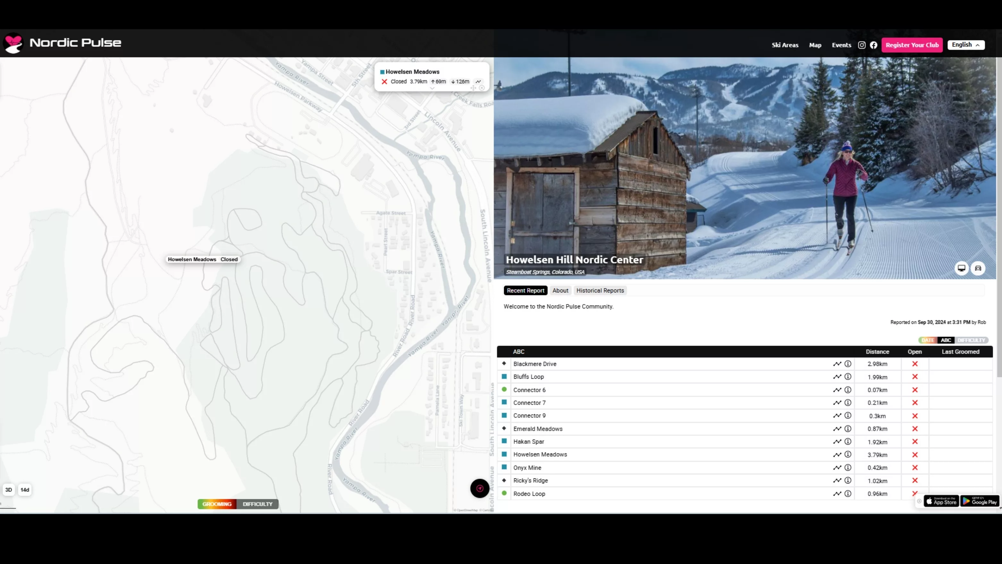The width and height of the screenshot is (1002, 564).
Task: Open Map in navigation
Action: pyautogui.click(x=815, y=45)
